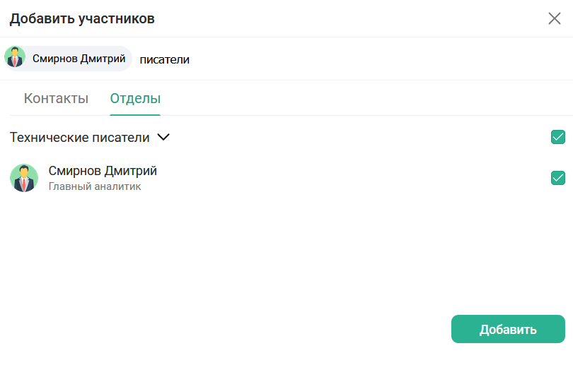Click the green underline beneath the Отделы tab
573x365 pixels.
(135, 114)
